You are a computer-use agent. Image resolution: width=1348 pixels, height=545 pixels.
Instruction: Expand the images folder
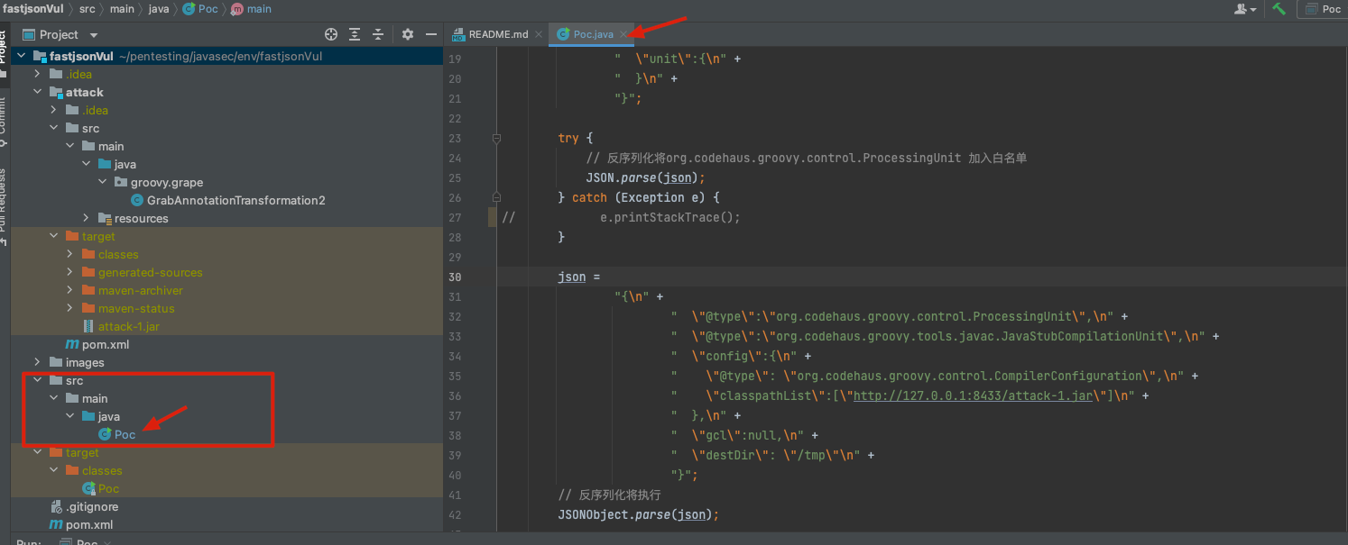pos(37,362)
